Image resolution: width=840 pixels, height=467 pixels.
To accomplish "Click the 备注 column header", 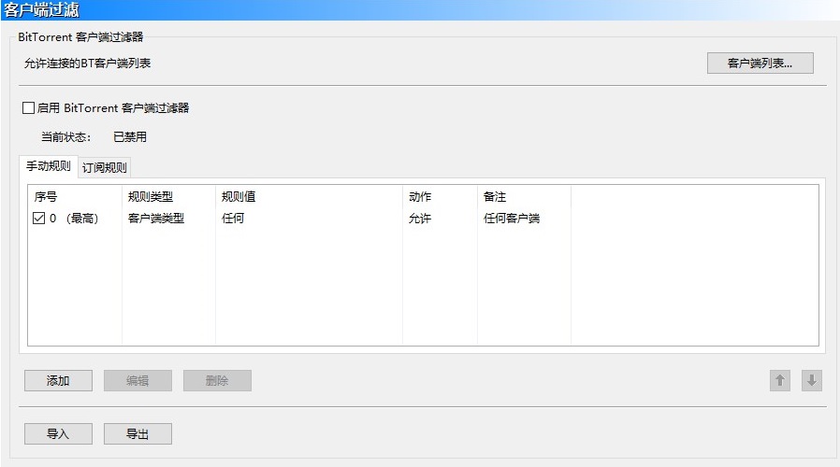I will click(495, 197).
